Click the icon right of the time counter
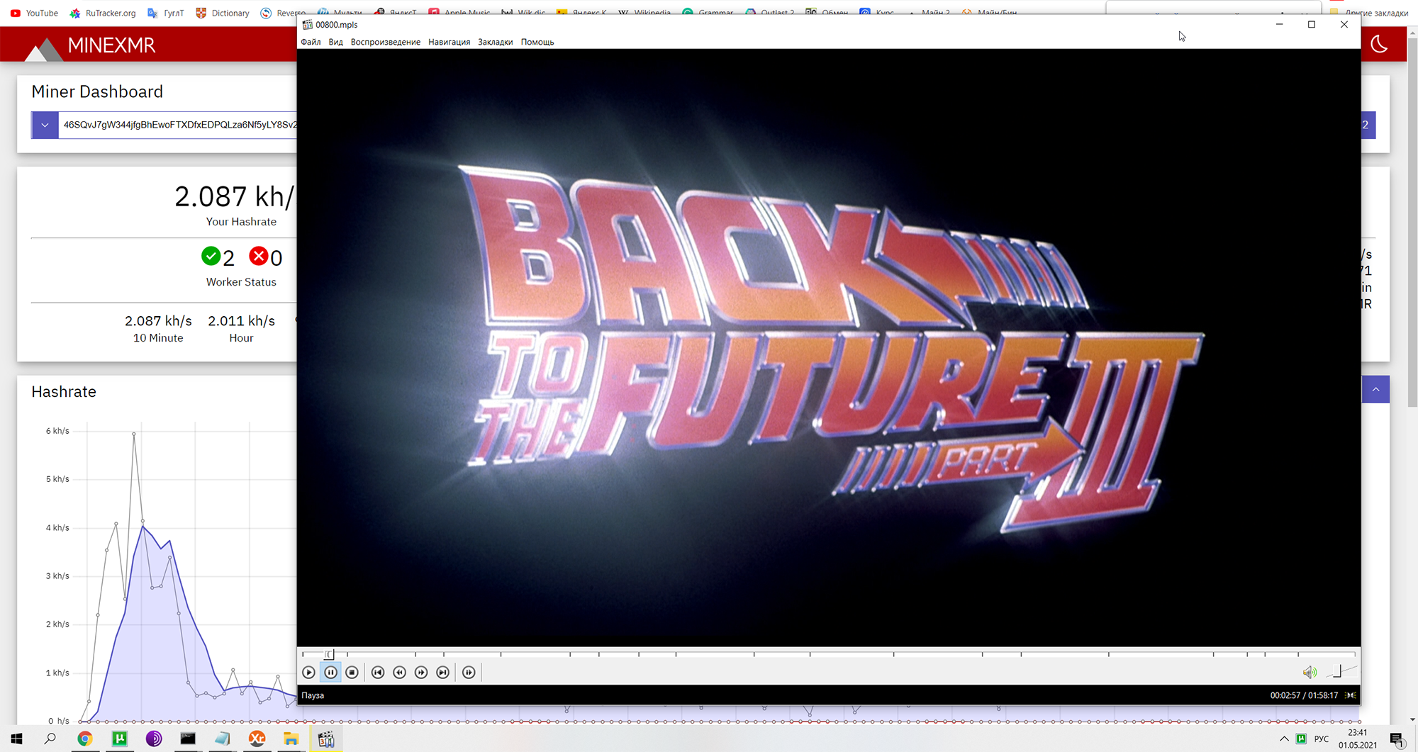Viewport: 1418px width, 752px height. (1351, 695)
